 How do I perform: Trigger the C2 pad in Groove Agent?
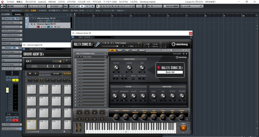pyautogui.click(x=32, y=89)
